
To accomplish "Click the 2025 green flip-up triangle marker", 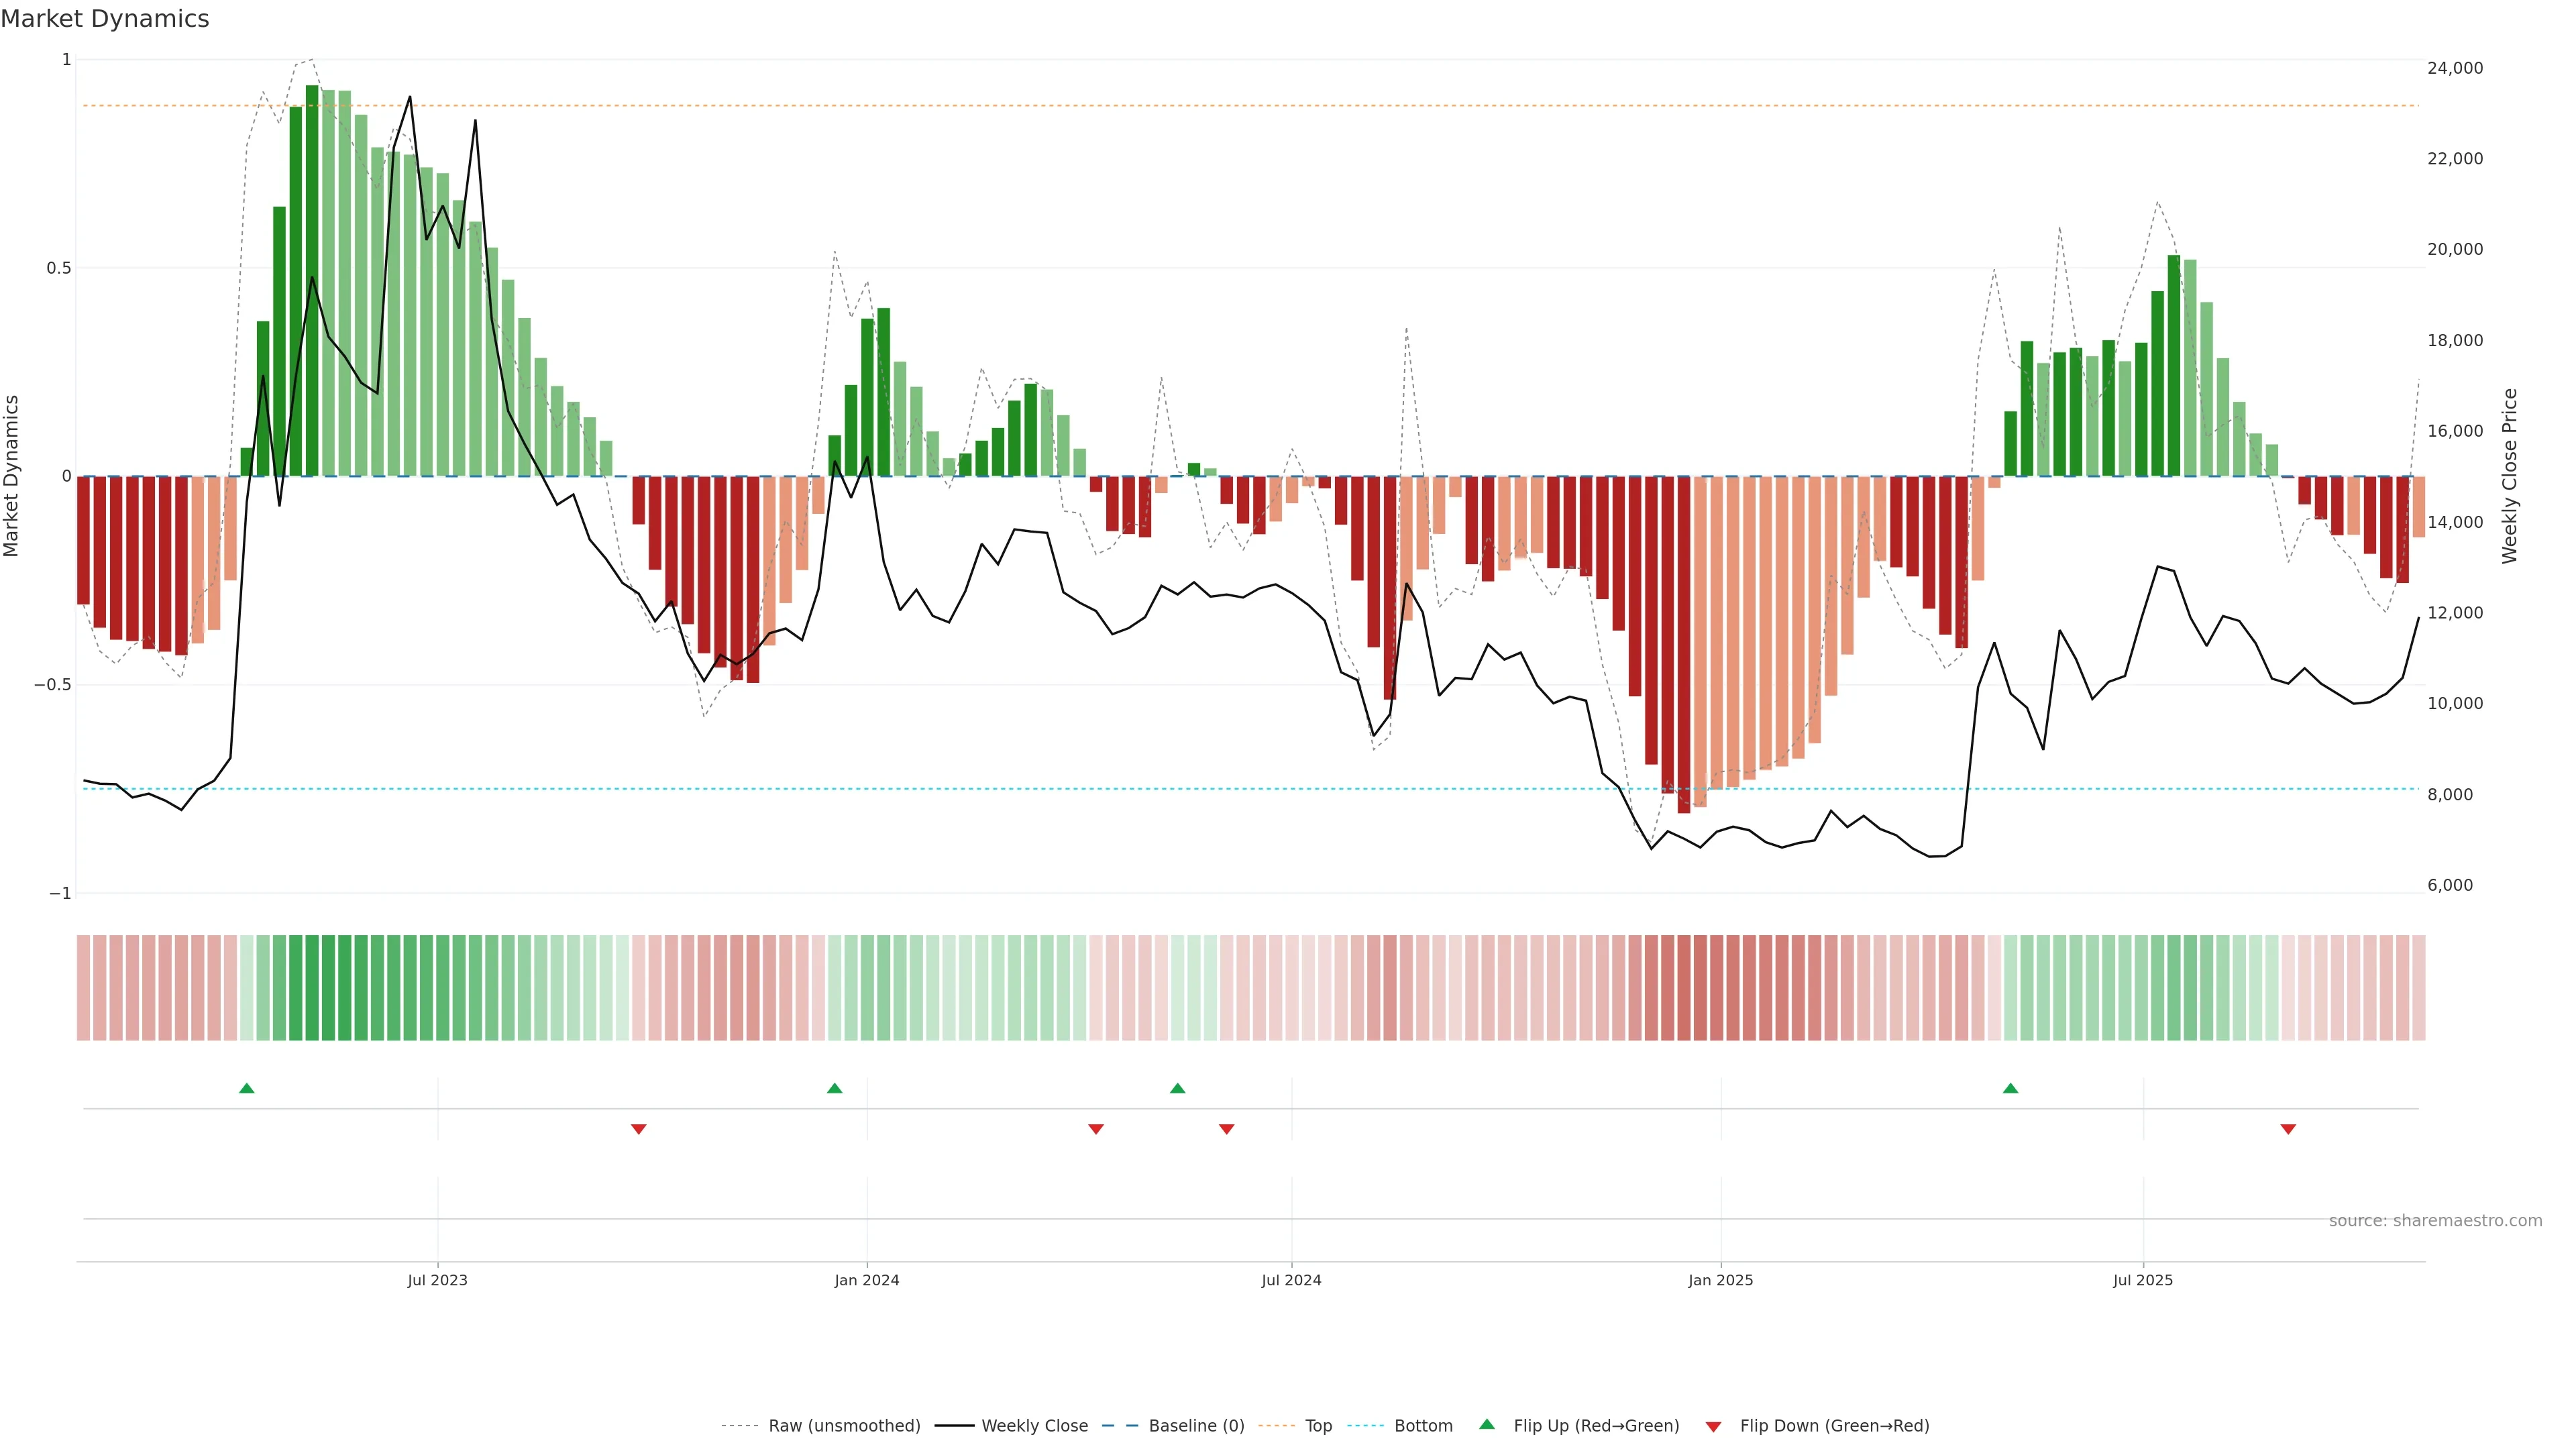I will coord(2011,1088).
